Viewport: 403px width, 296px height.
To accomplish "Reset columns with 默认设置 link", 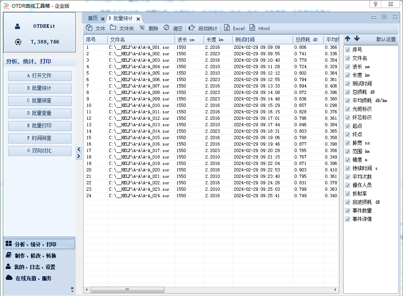I will (386, 39).
